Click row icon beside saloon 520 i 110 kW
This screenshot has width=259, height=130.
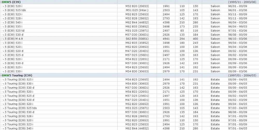3,6
